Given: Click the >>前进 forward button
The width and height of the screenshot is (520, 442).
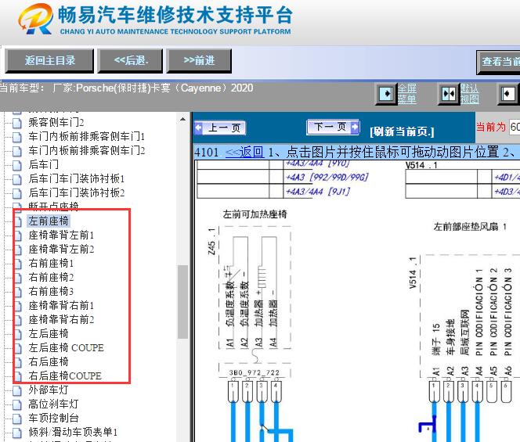Looking at the screenshot, I should [x=199, y=61].
